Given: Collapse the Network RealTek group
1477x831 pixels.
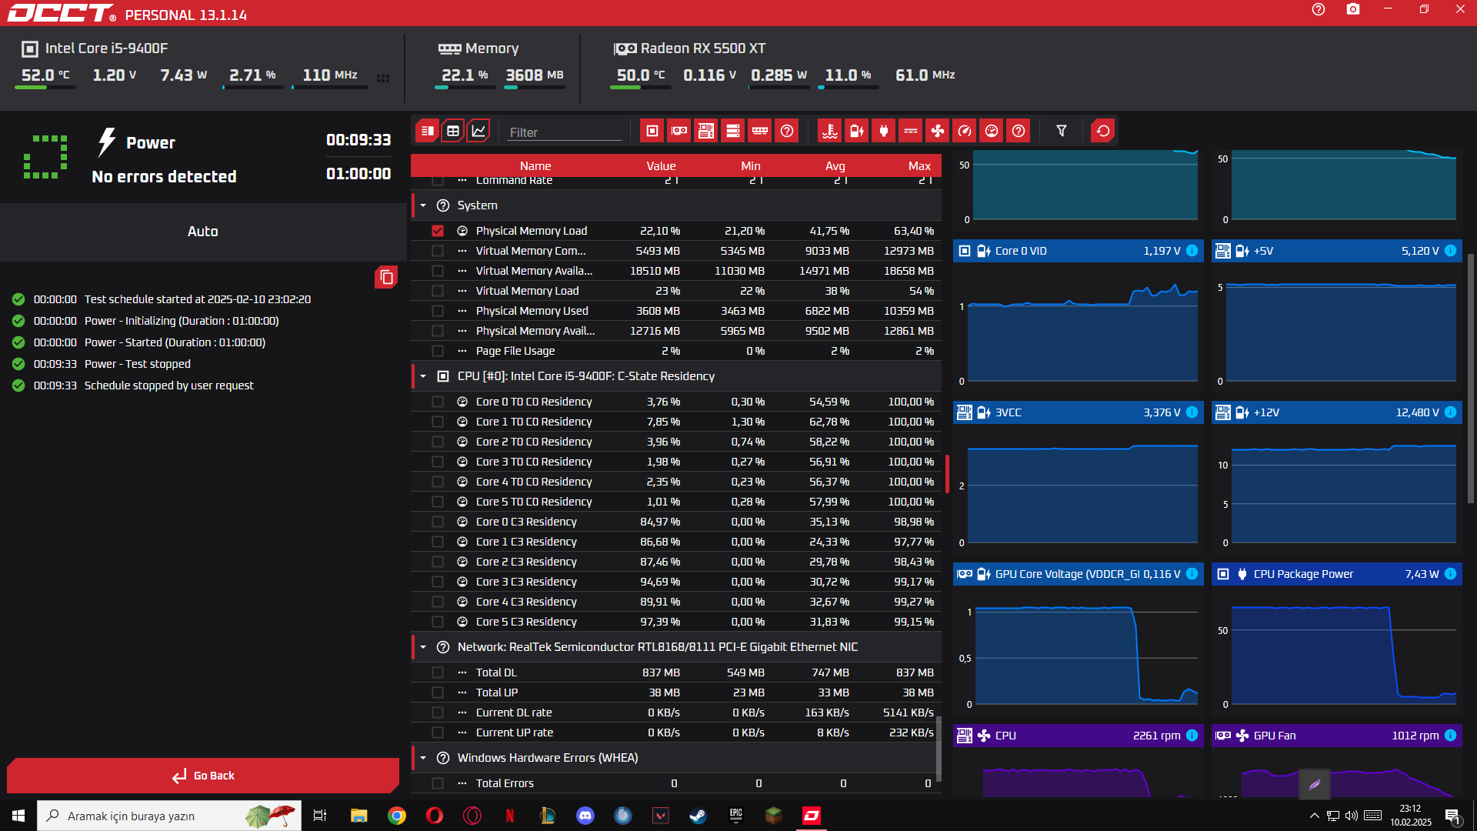Looking at the screenshot, I should click(x=423, y=647).
